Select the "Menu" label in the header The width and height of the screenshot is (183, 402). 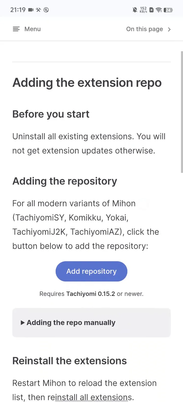pyautogui.click(x=32, y=29)
